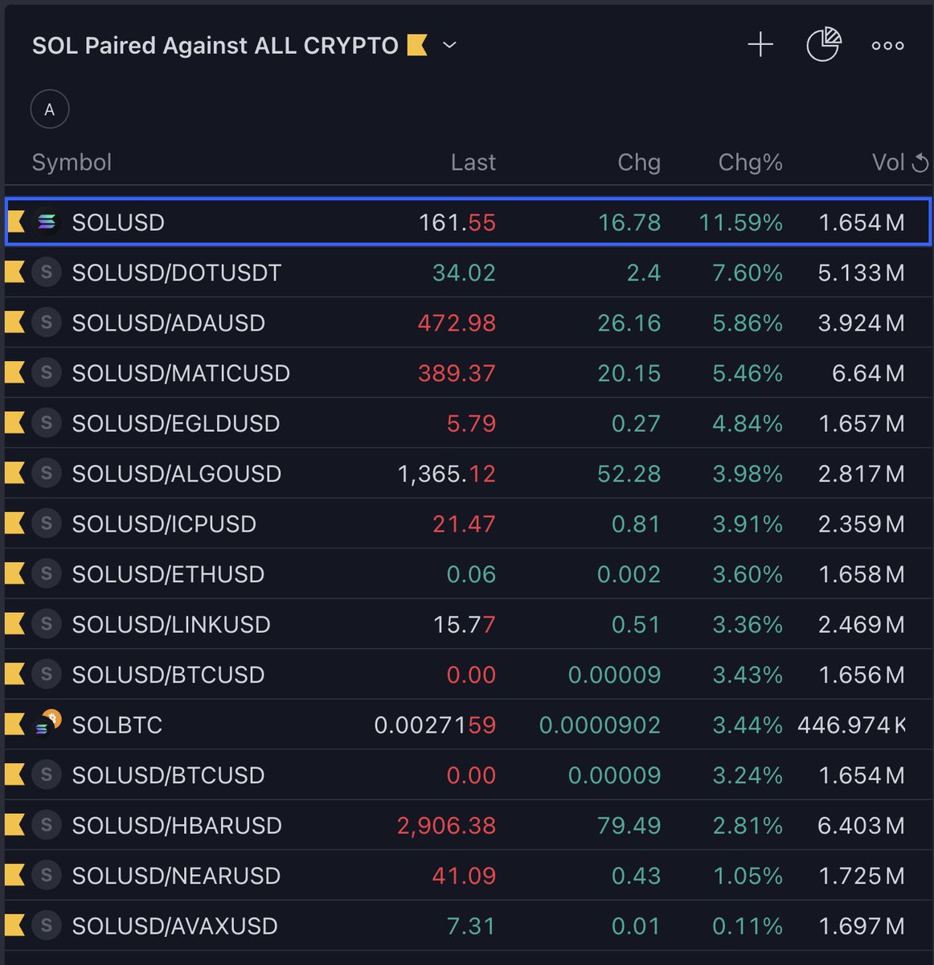Screen dimensions: 934x965
Task: Click the 11.59% change percent value
Action: click(x=740, y=222)
